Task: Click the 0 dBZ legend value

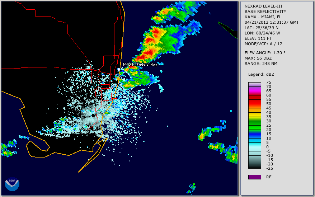Action: tap(267, 147)
